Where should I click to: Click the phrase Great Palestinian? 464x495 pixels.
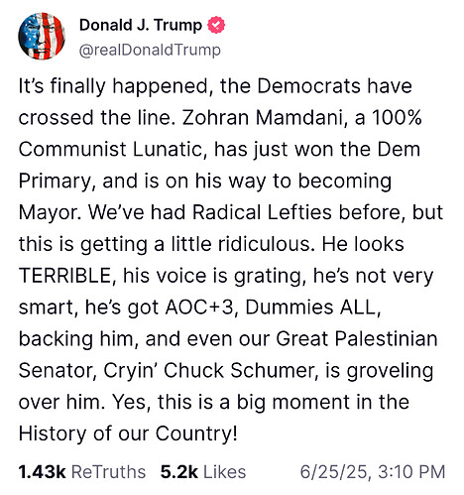tap(357, 339)
